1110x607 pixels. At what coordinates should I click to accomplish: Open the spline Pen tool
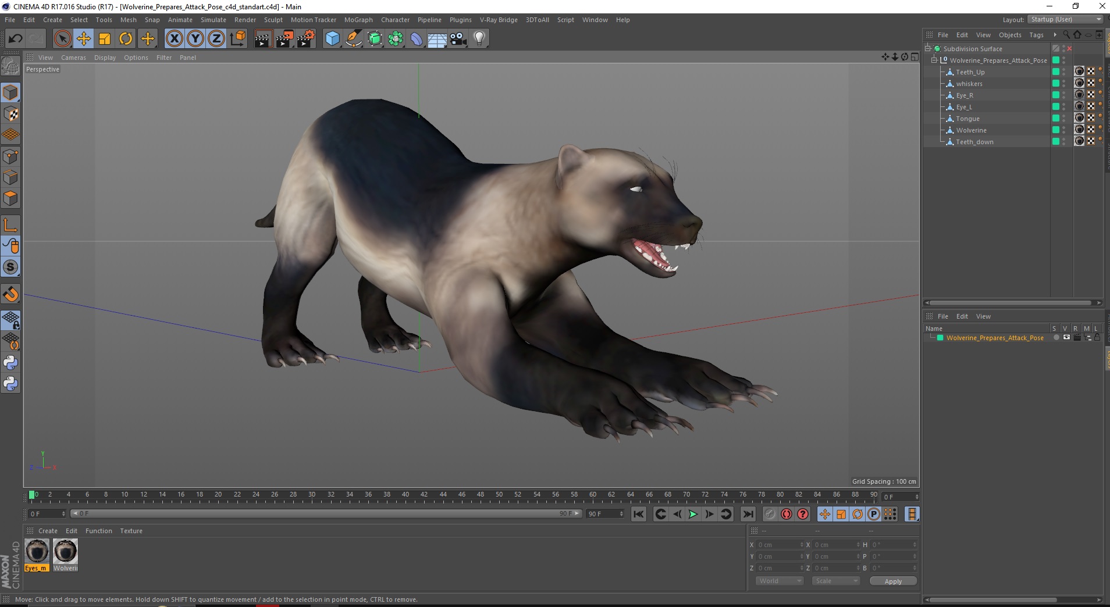coord(353,39)
